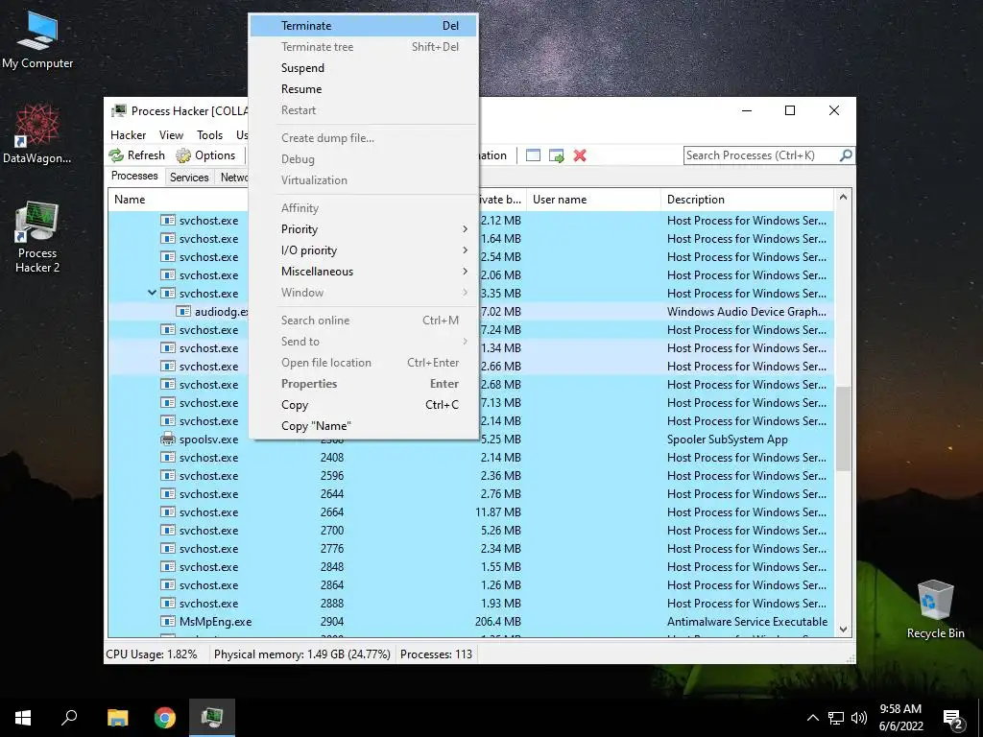Select Resume in the context menu
Viewport: 983px width, 737px height.
(x=363, y=89)
